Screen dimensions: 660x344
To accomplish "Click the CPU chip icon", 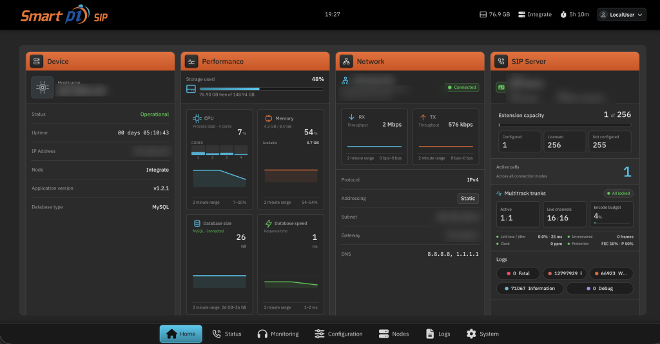I will 197,118.
